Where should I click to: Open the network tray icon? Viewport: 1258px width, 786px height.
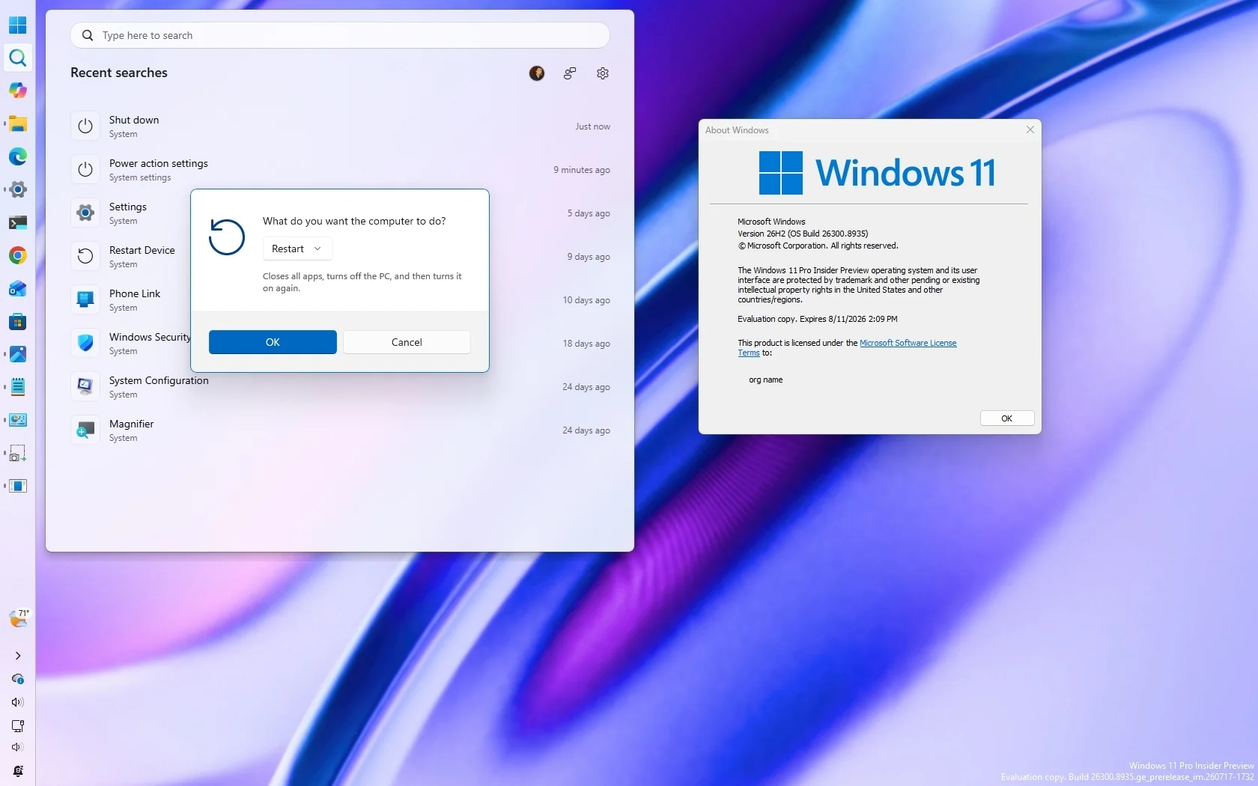point(17,725)
